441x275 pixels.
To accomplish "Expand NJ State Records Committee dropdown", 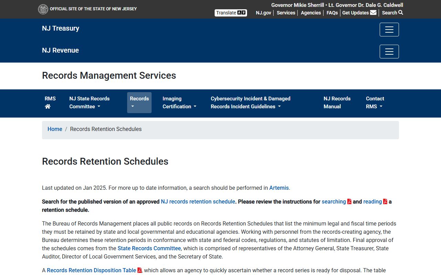I will point(90,102).
